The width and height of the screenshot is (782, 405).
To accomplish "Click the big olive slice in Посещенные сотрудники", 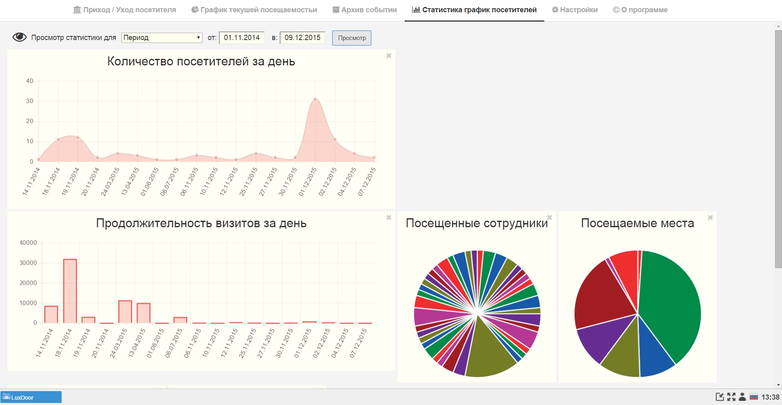I will click(488, 351).
